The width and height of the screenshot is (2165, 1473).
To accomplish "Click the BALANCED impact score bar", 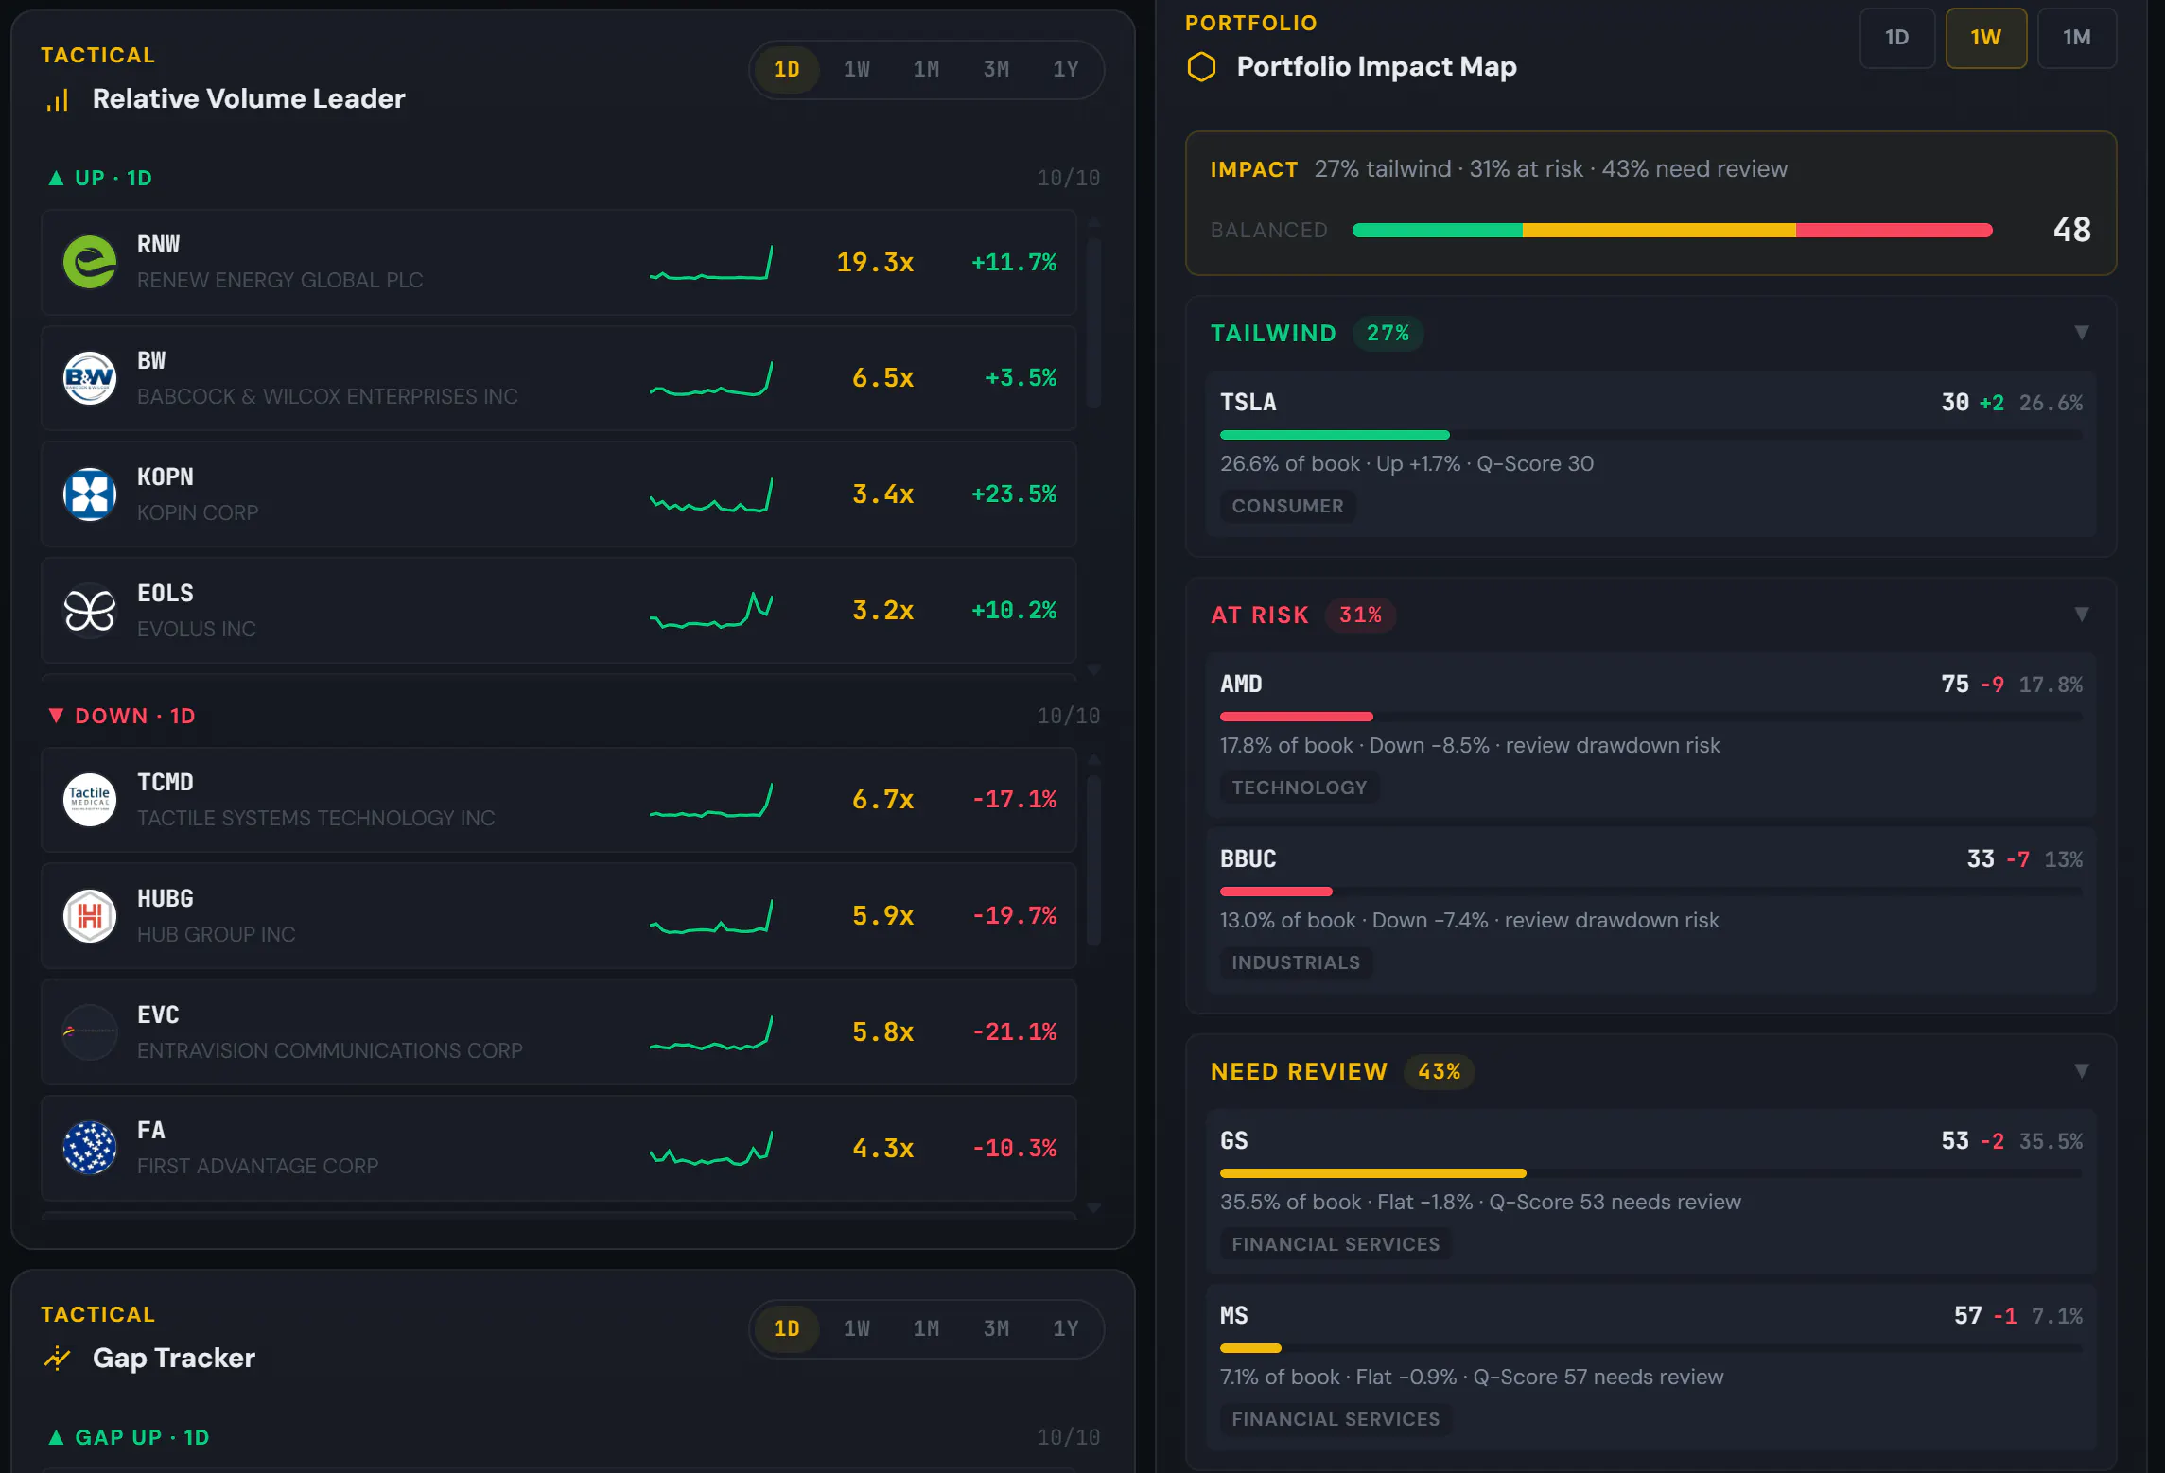I will point(1672,230).
